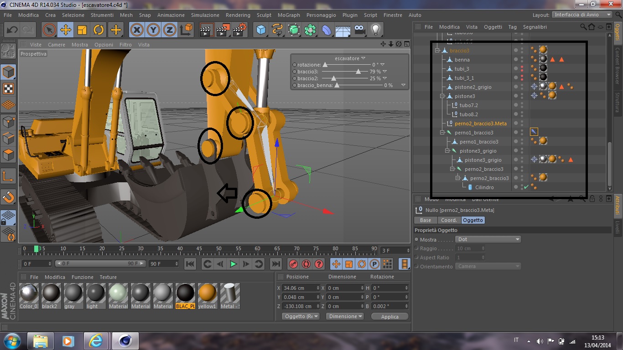Select the Scale tool in the top toolbar

[82, 30]
